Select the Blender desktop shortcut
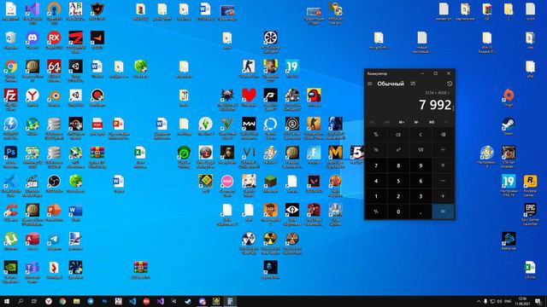Viewport: 547px width, 307px height. [54, 97]
